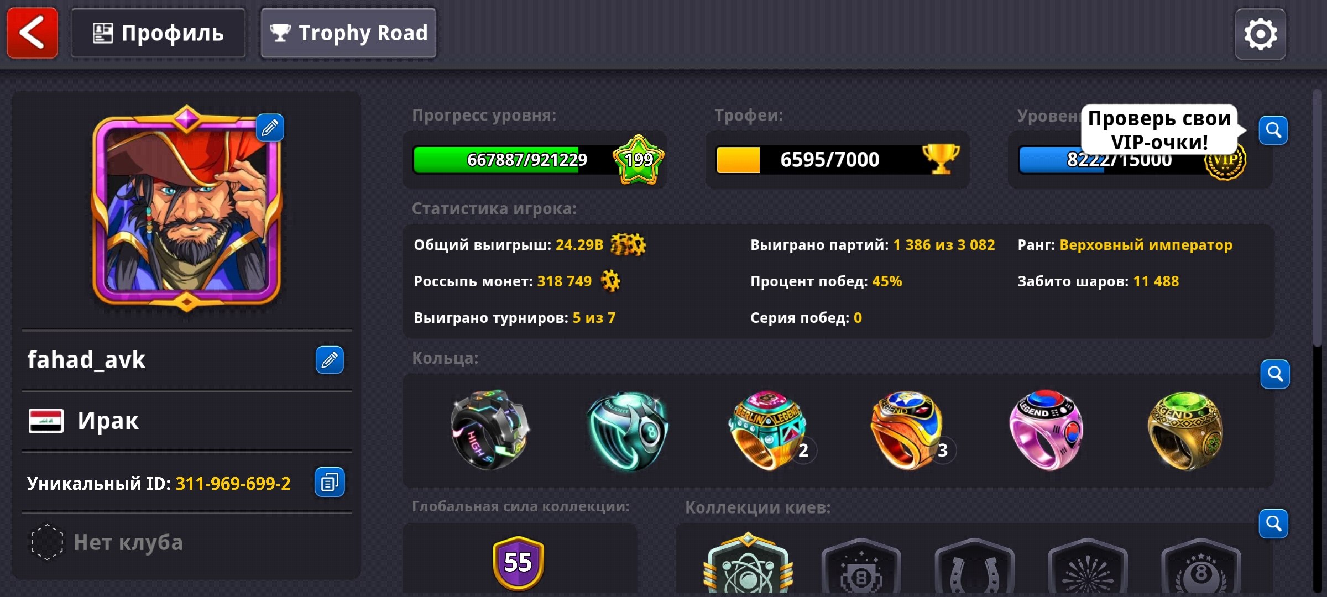Open the collection power shield 55
1327x597 pixels.
(x=519, y=563)
